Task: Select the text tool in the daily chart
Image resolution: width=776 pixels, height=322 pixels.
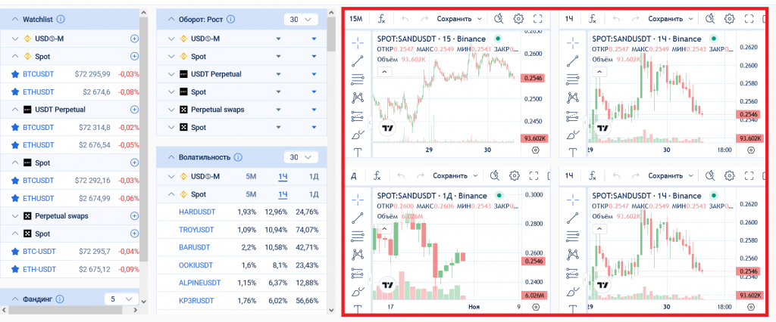Action: 358,309
